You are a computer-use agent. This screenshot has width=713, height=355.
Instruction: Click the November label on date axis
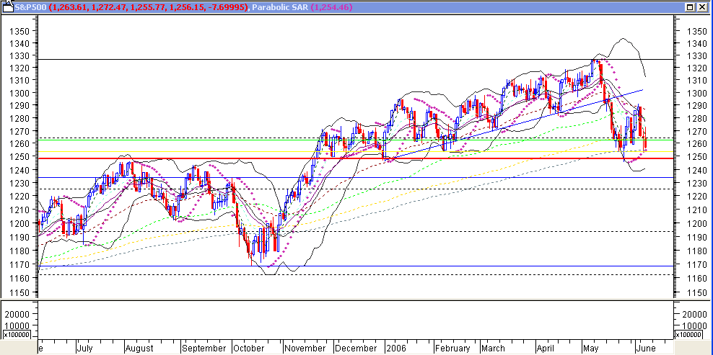[x=305, y=349]
